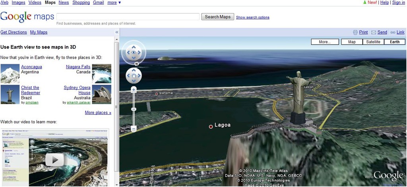Tilt view down with look joystick arrow
This screenshot has height=187, width=407.
pos(134,58)
